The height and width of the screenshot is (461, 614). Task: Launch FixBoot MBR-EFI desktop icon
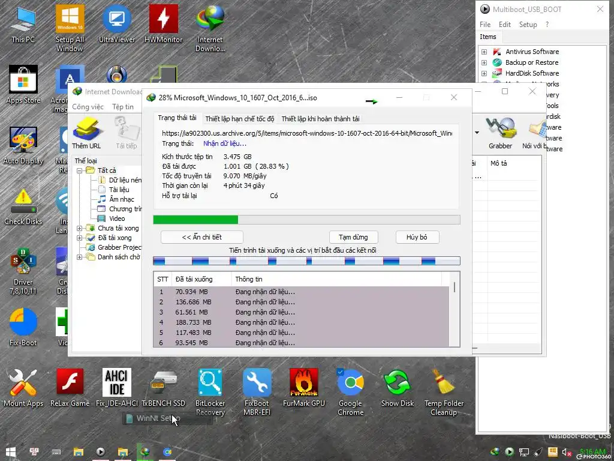257,392
